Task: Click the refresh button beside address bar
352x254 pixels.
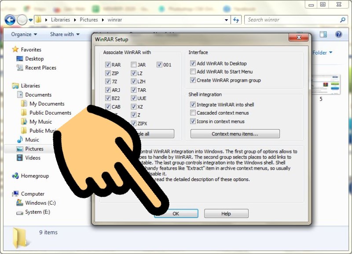Action: (x=236, y=20)
